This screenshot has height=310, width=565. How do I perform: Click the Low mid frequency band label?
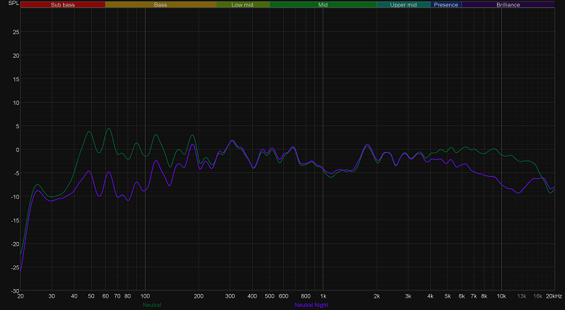point(243,4)
